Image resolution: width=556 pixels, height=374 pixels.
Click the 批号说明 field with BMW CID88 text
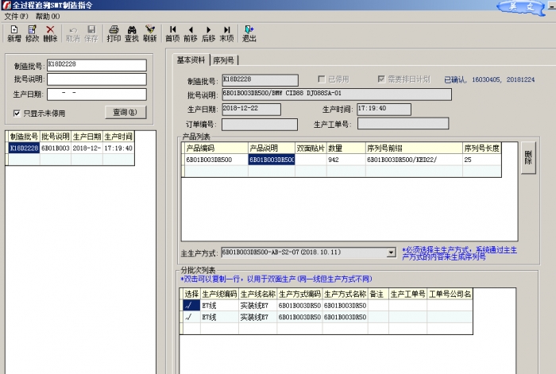click(337, 94)
